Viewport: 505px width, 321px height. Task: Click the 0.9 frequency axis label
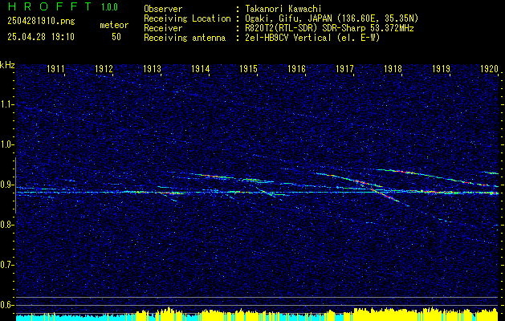pyautogui.click(x=6, y=185)
